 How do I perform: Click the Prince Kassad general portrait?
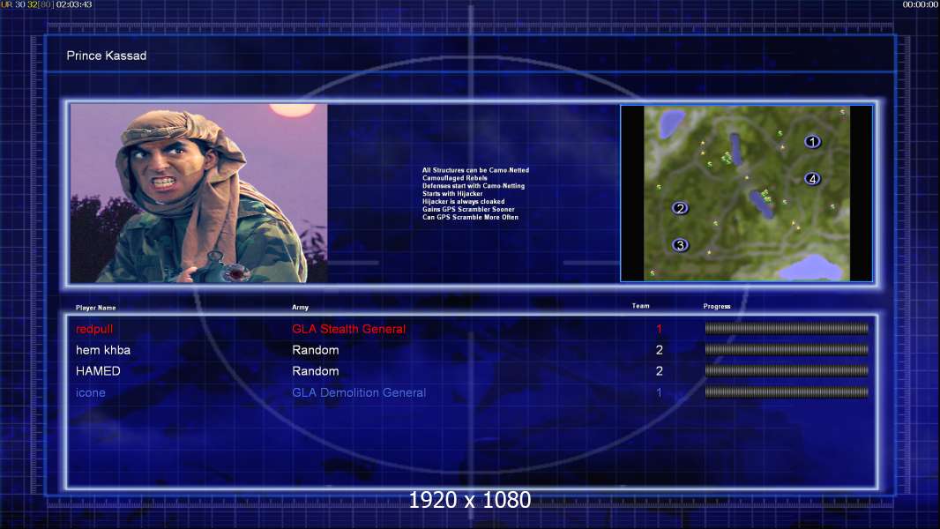[x=199, y=193]
